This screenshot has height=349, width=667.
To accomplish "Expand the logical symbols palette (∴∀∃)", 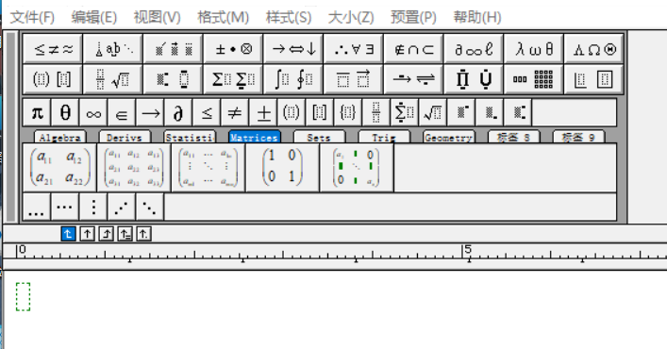I will (354, 49).
